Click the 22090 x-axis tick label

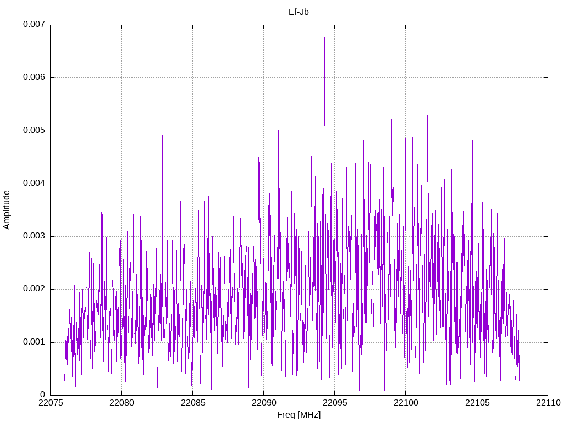263,403
